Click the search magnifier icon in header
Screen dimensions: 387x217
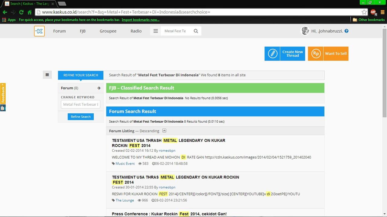196,31
